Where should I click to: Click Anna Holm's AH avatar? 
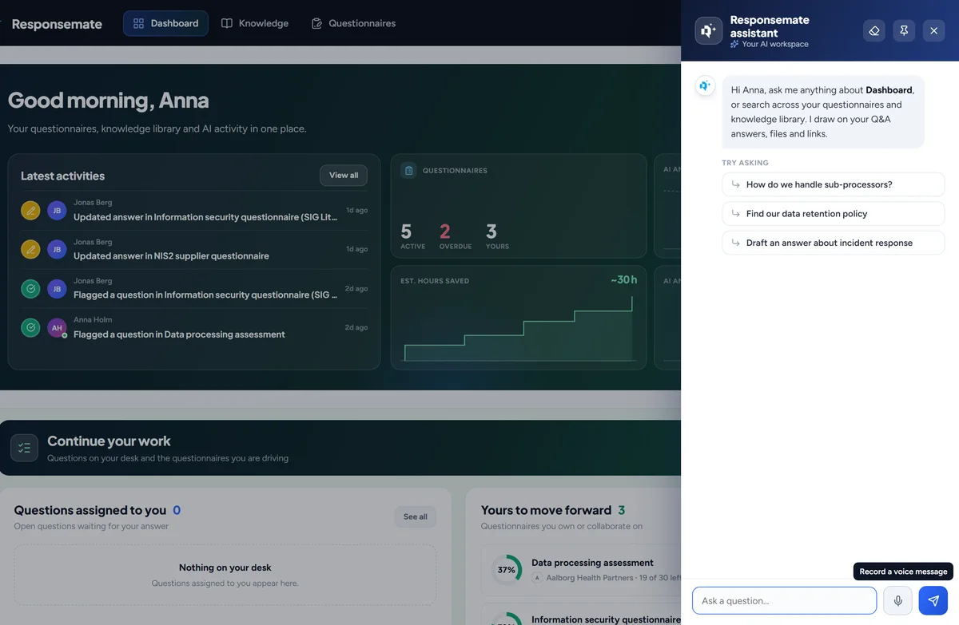point(57,327)
